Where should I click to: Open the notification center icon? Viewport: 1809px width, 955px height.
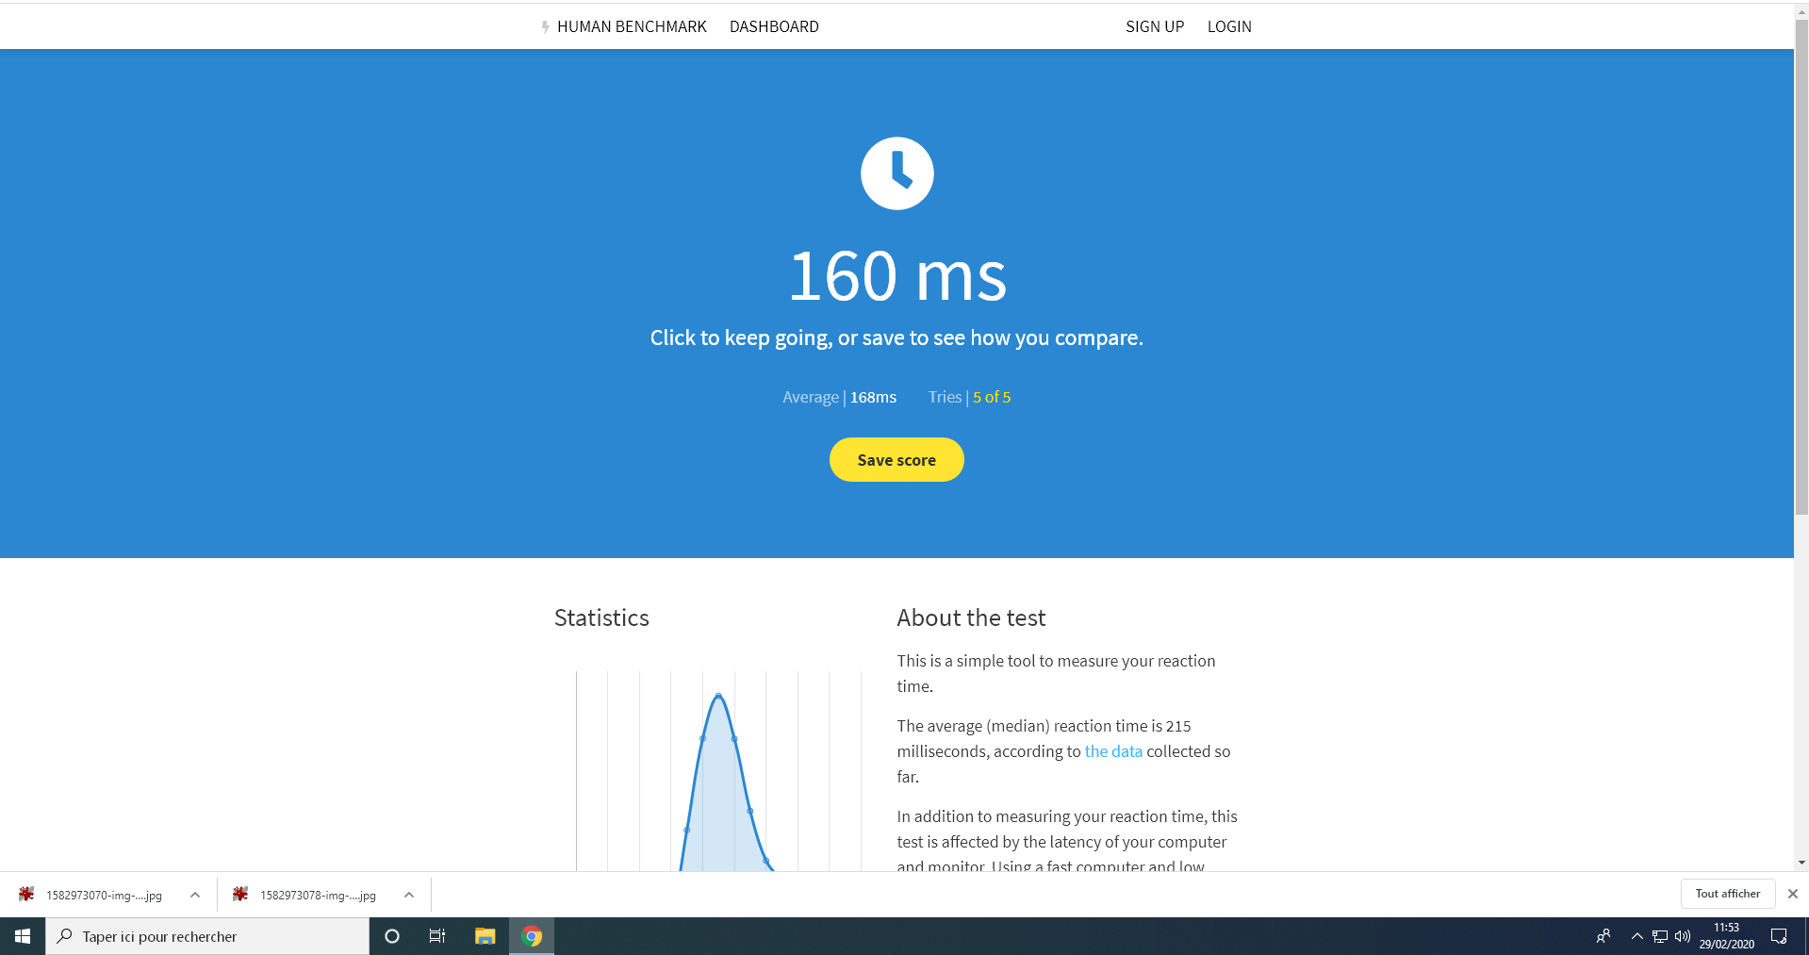point(1779,936)
